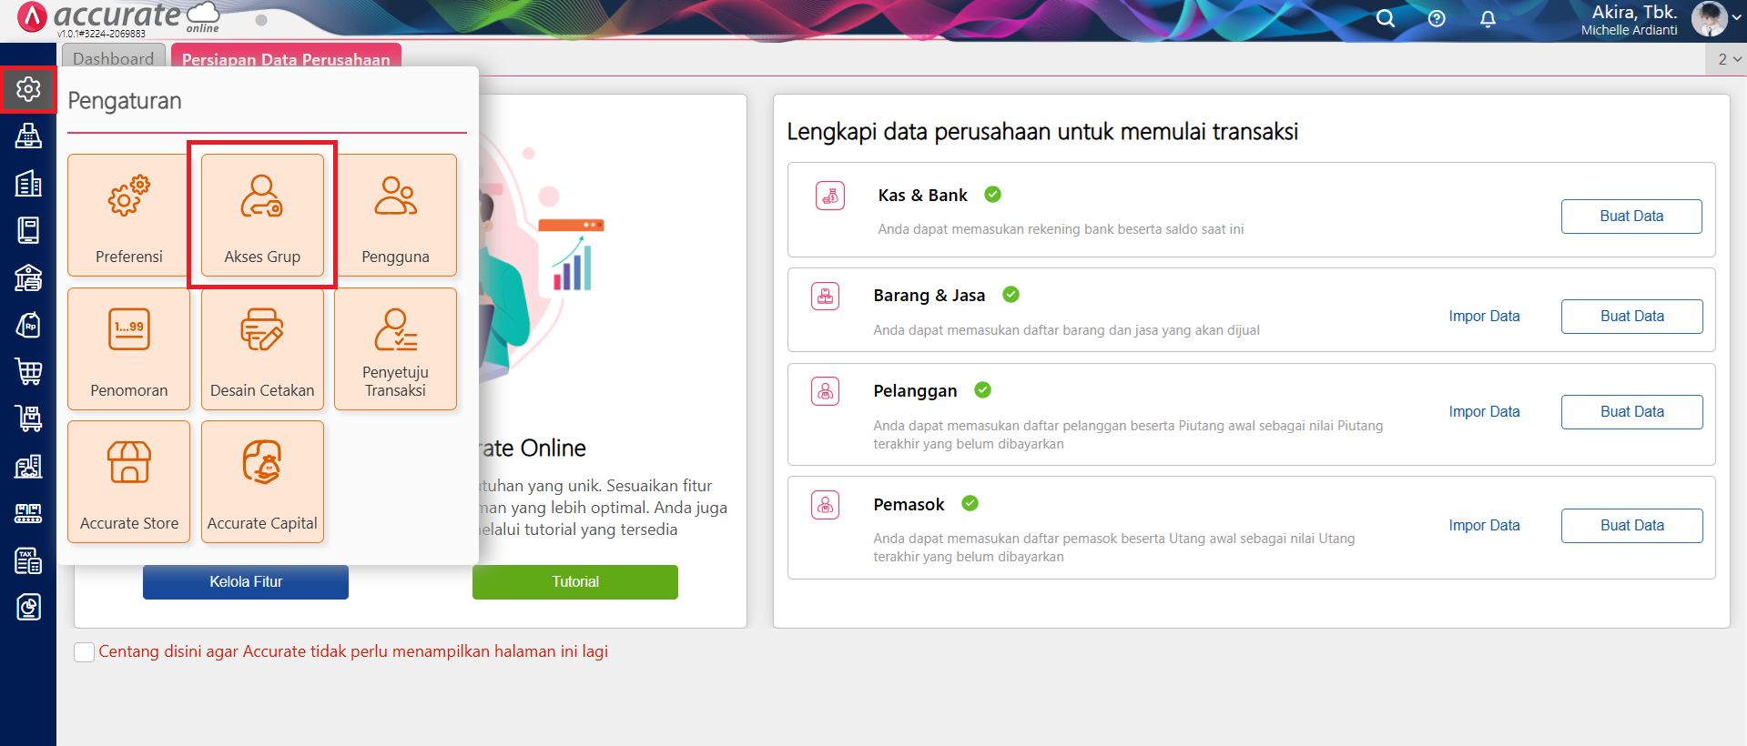Open the help question mark icon
The height and width of the screenshot is (746, 1747).
(x=1437, y=19)
